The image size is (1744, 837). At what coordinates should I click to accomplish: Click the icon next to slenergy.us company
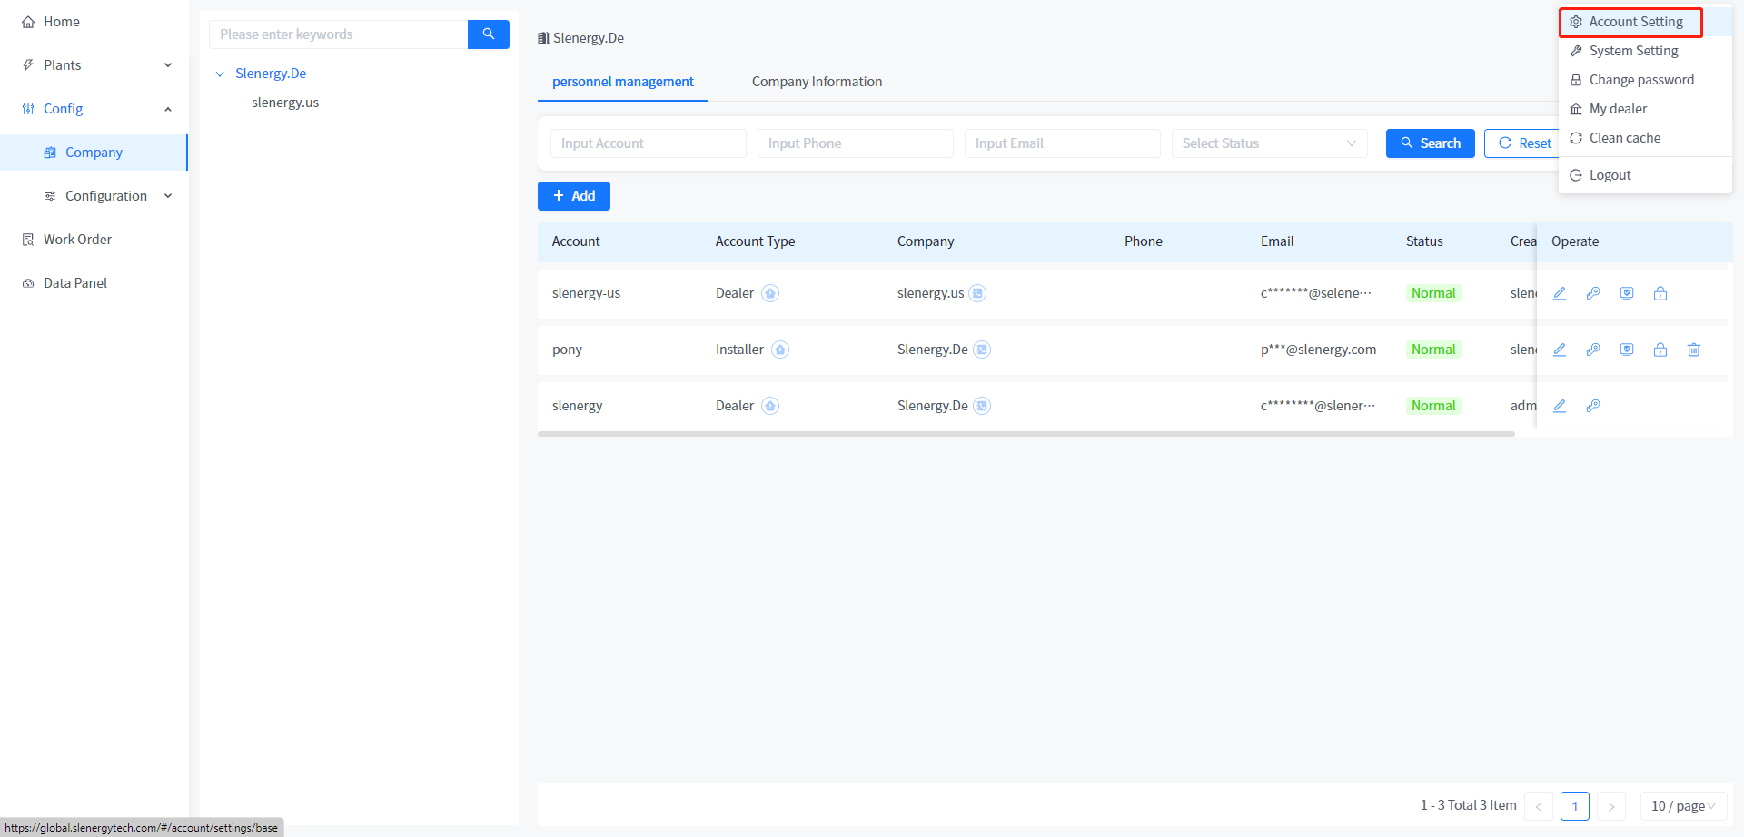click(977, 293)
